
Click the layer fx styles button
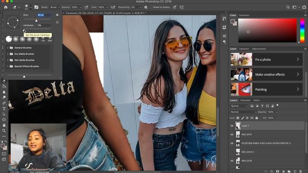coord(271,171)
